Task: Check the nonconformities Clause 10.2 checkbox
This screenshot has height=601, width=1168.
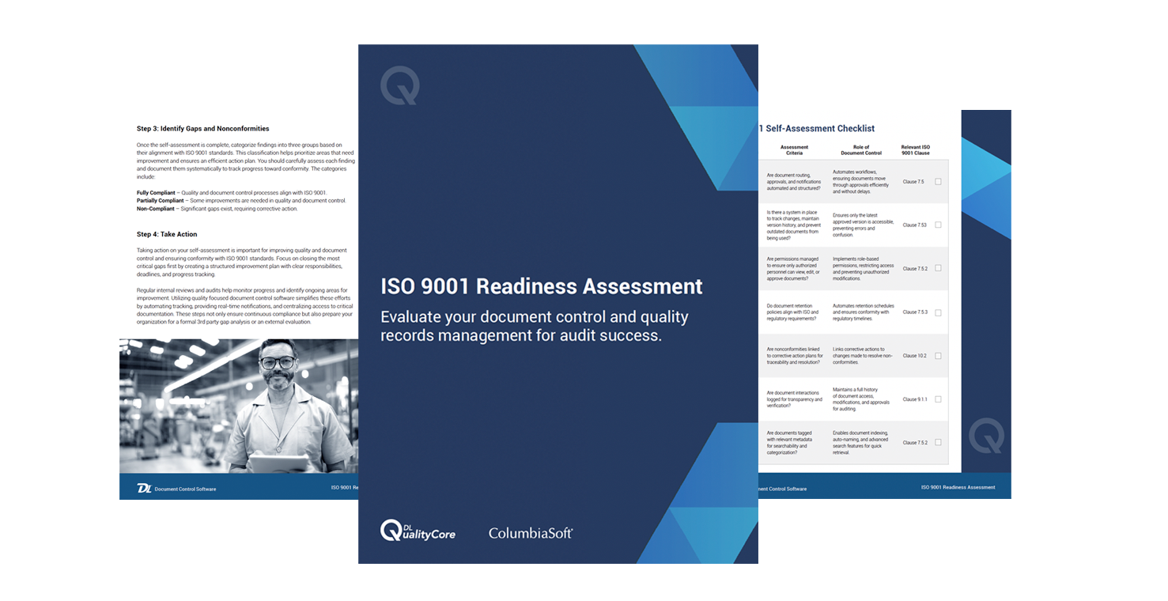Action: click(x=938, y=356)
